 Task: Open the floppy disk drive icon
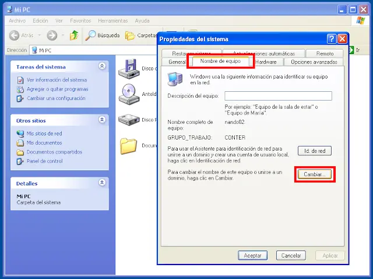tap(129, 69)
